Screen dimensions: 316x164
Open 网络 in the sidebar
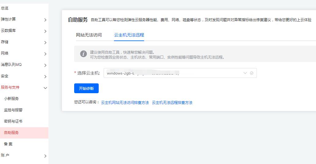(5, 53)
